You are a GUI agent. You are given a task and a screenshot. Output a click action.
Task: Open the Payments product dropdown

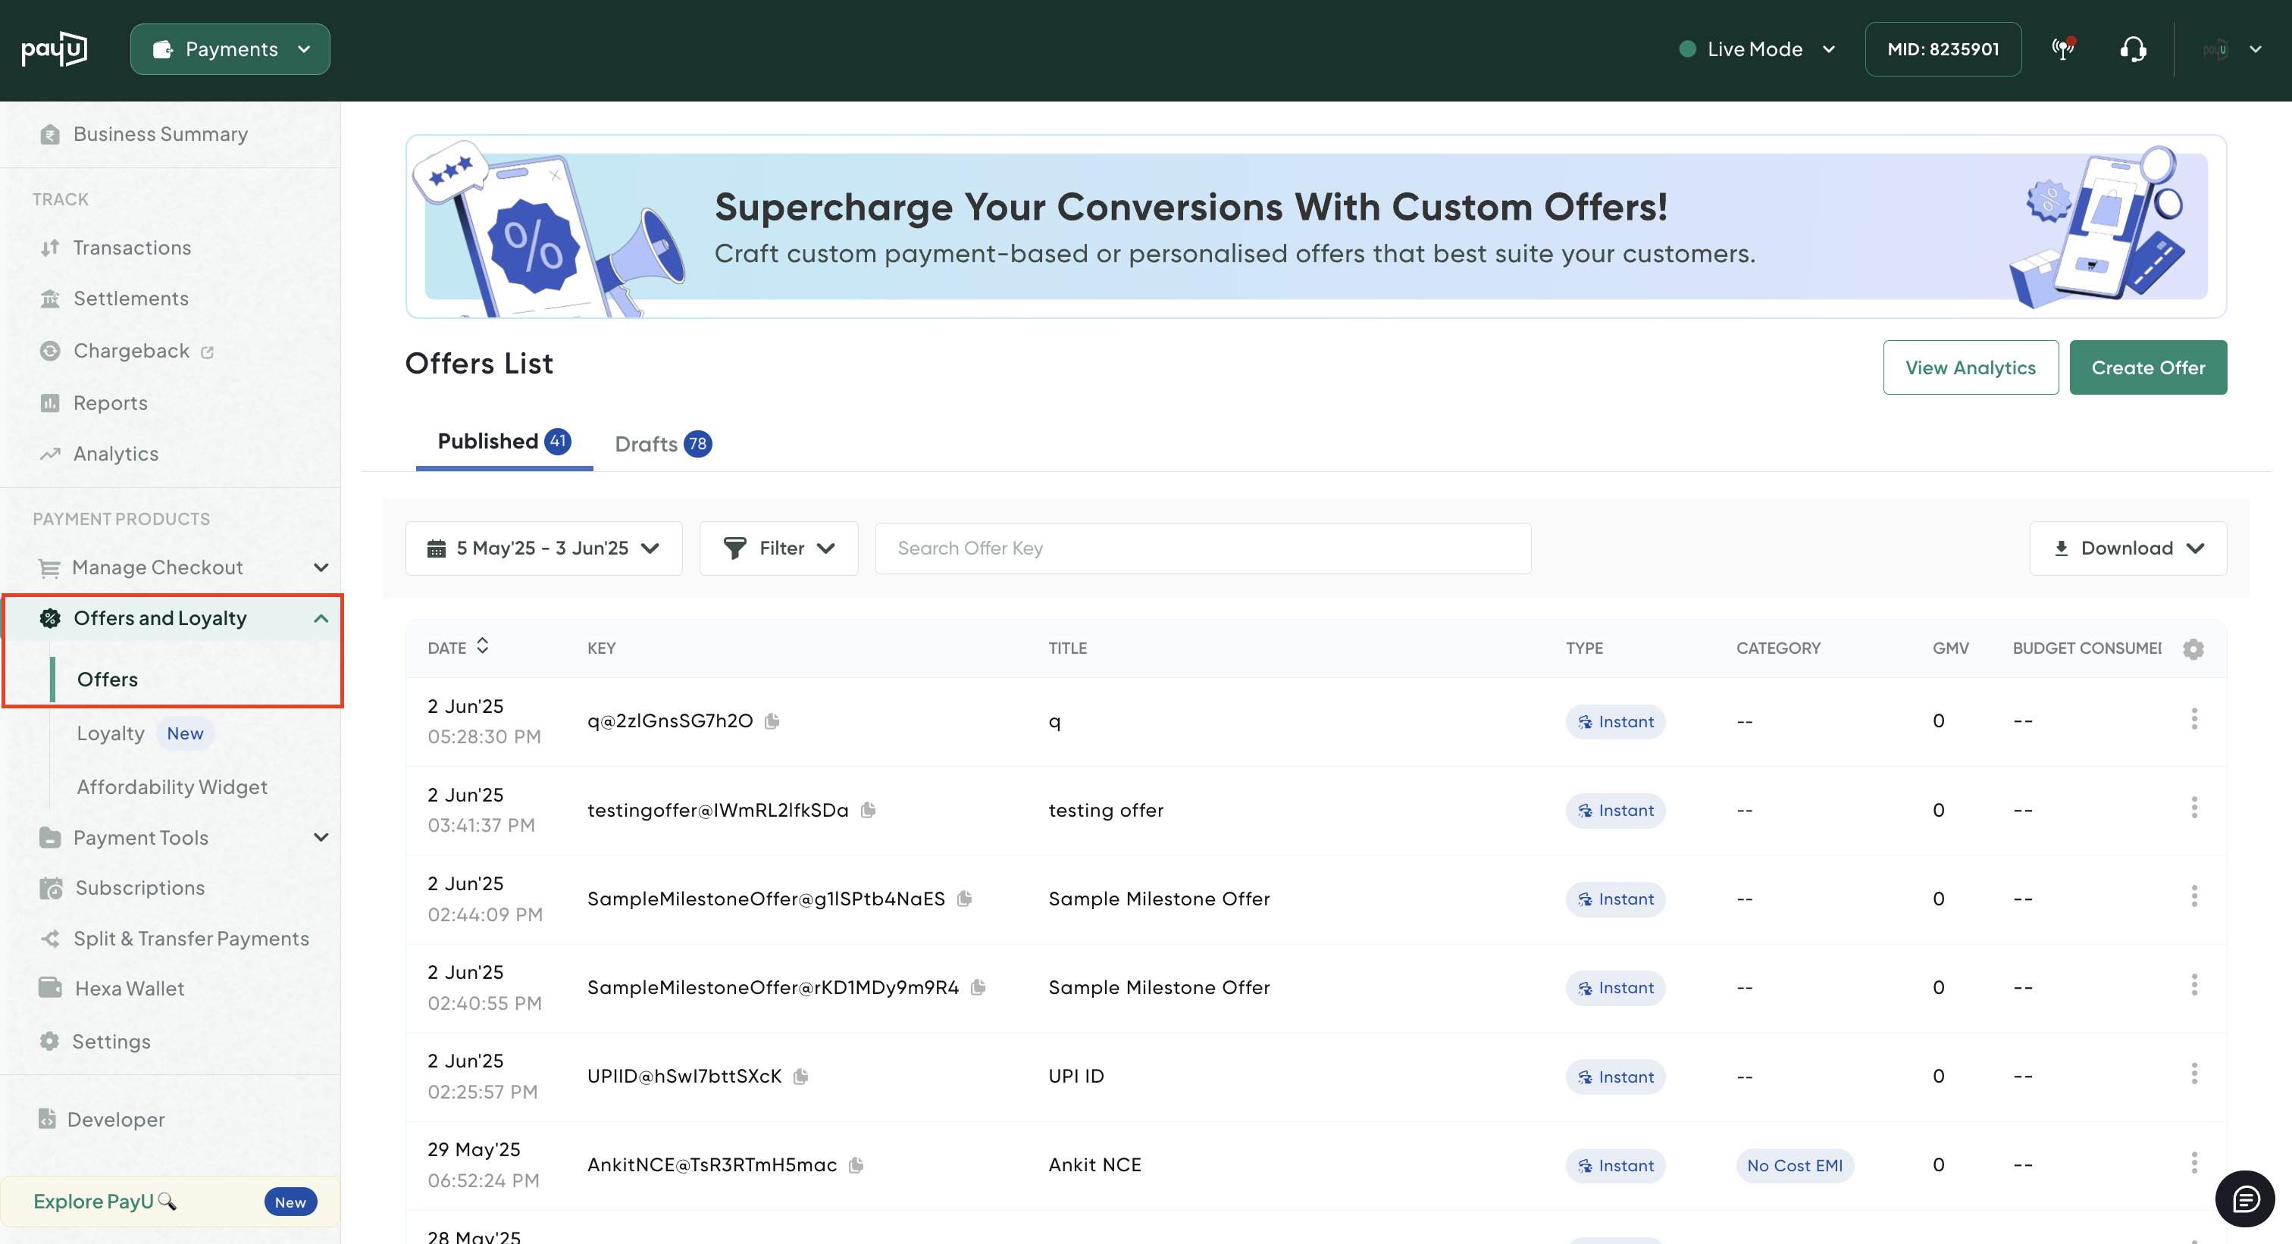230,49
